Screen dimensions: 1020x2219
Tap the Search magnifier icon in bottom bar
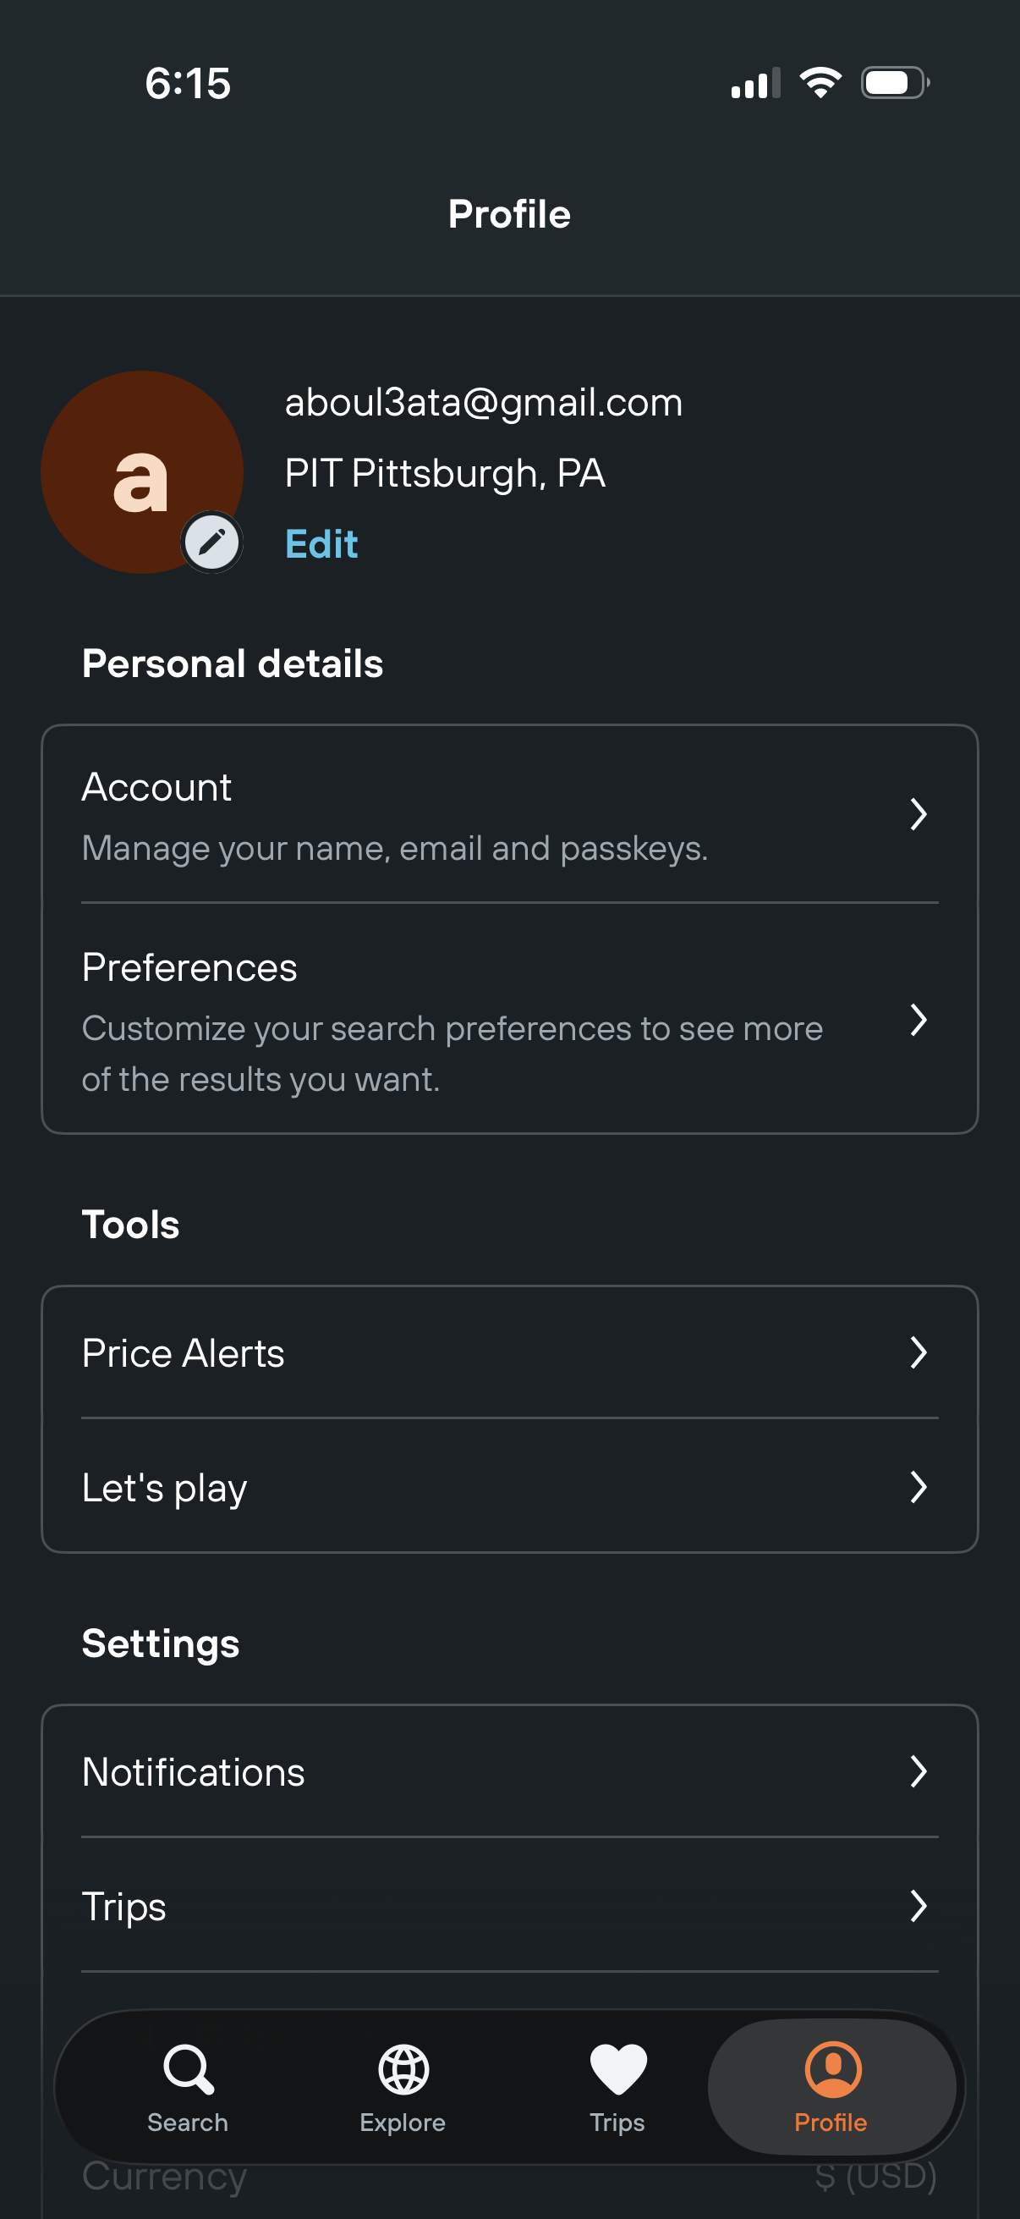[188, 2069]
